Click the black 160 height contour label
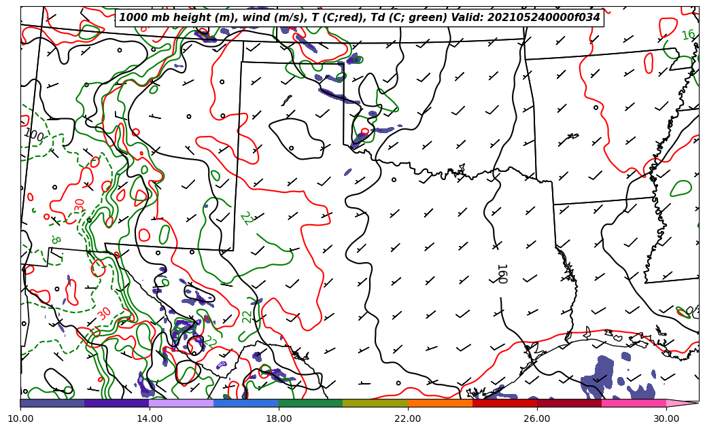705x430 pixels. (501, 274)
